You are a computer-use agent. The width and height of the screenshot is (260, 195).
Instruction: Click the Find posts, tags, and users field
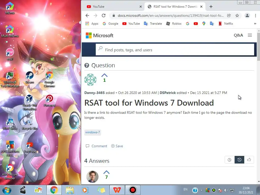pos(175,50)
